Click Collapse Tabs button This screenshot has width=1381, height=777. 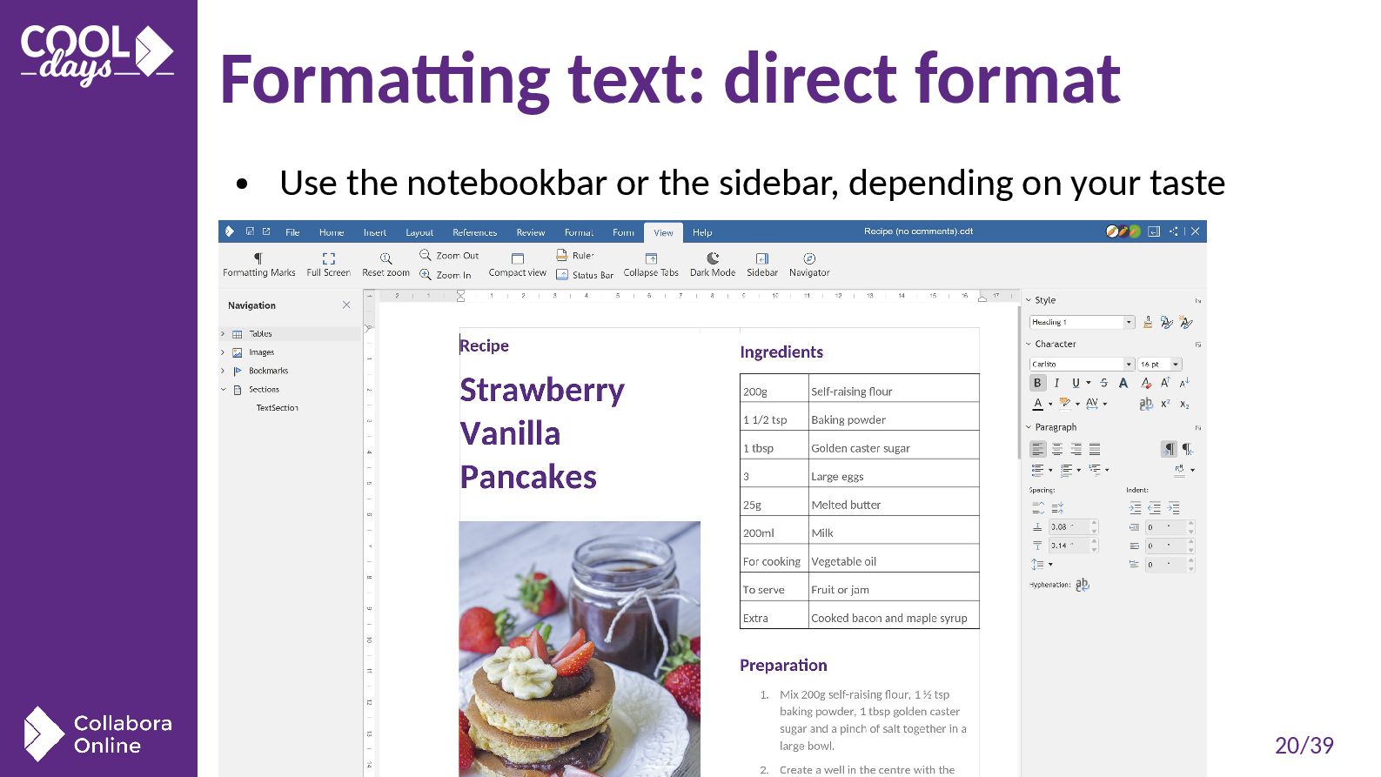click(x=651, y=265)
